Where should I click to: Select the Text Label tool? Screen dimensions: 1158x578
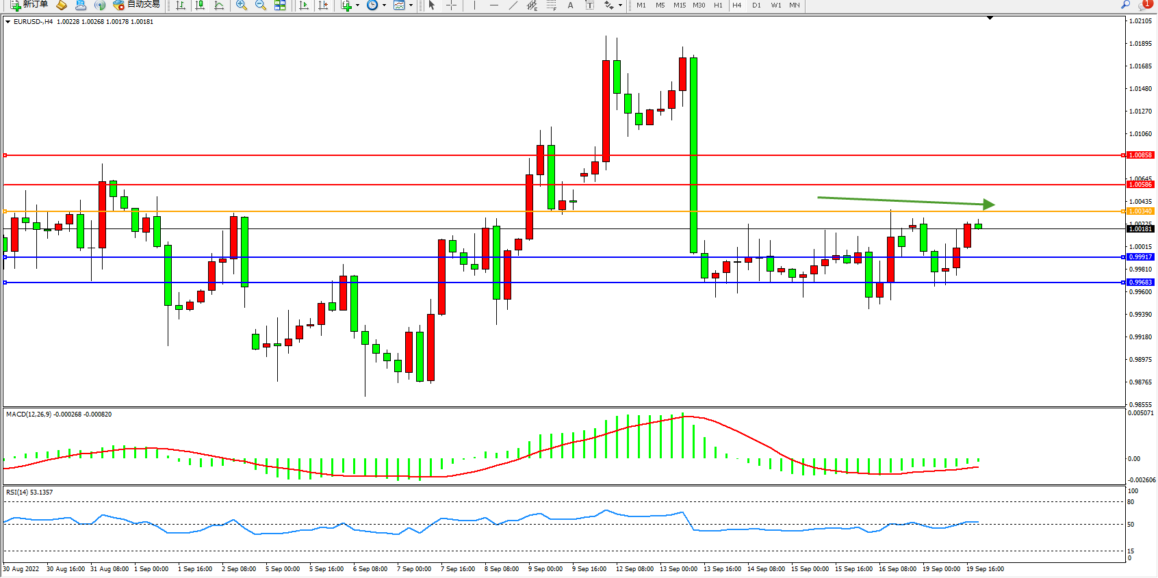(x=589, y=5)
